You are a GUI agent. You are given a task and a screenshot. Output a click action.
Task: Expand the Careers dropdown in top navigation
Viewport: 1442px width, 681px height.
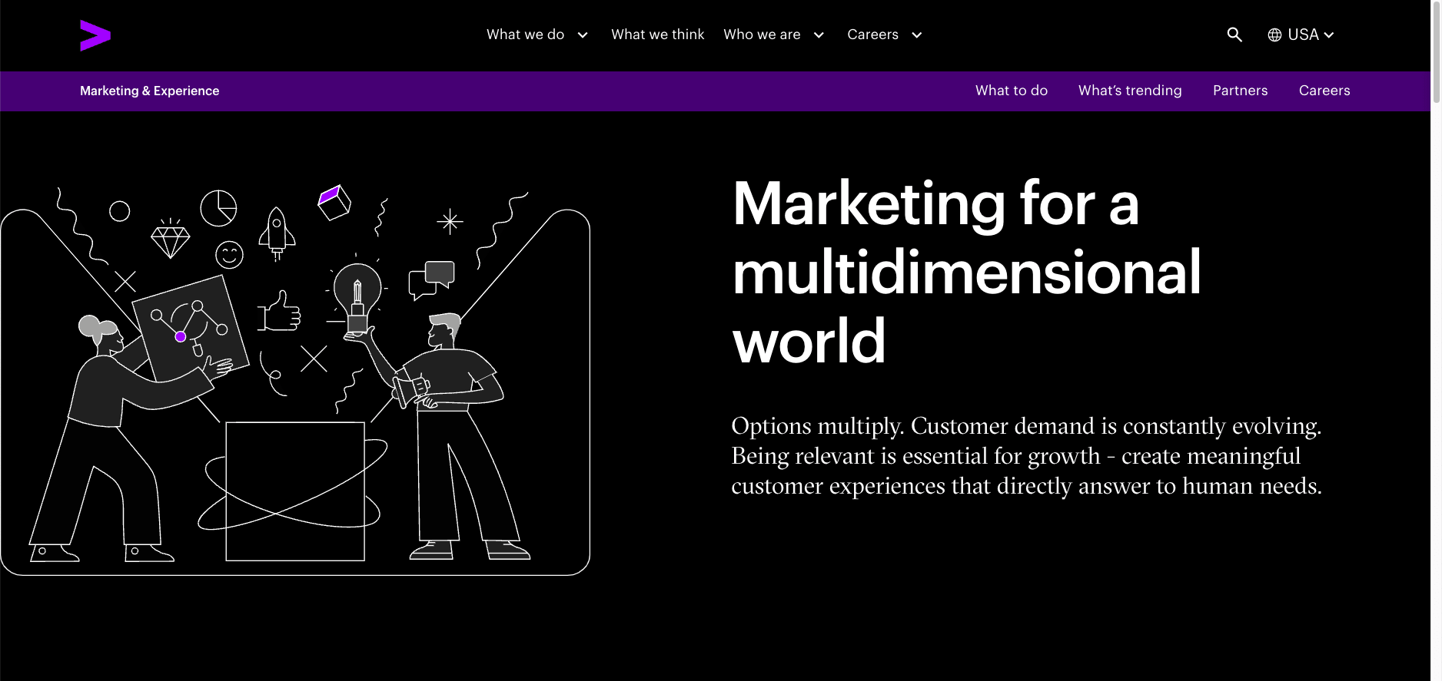click(884, 35)
